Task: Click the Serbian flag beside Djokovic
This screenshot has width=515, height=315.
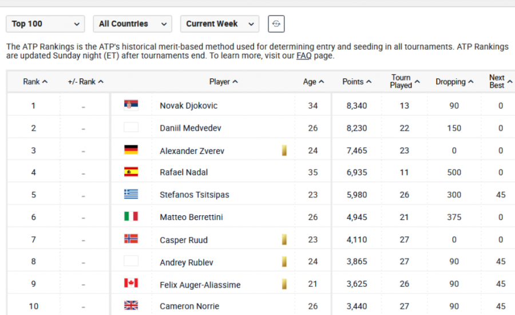Action: pos(131,105)
